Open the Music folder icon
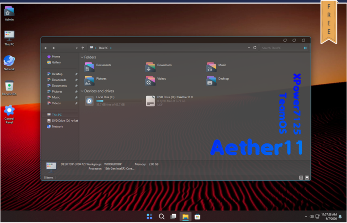 point(211,67)
